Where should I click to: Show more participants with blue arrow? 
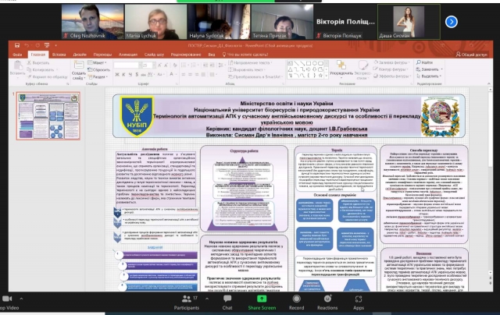pyautogui.click(x=451, y=22)
